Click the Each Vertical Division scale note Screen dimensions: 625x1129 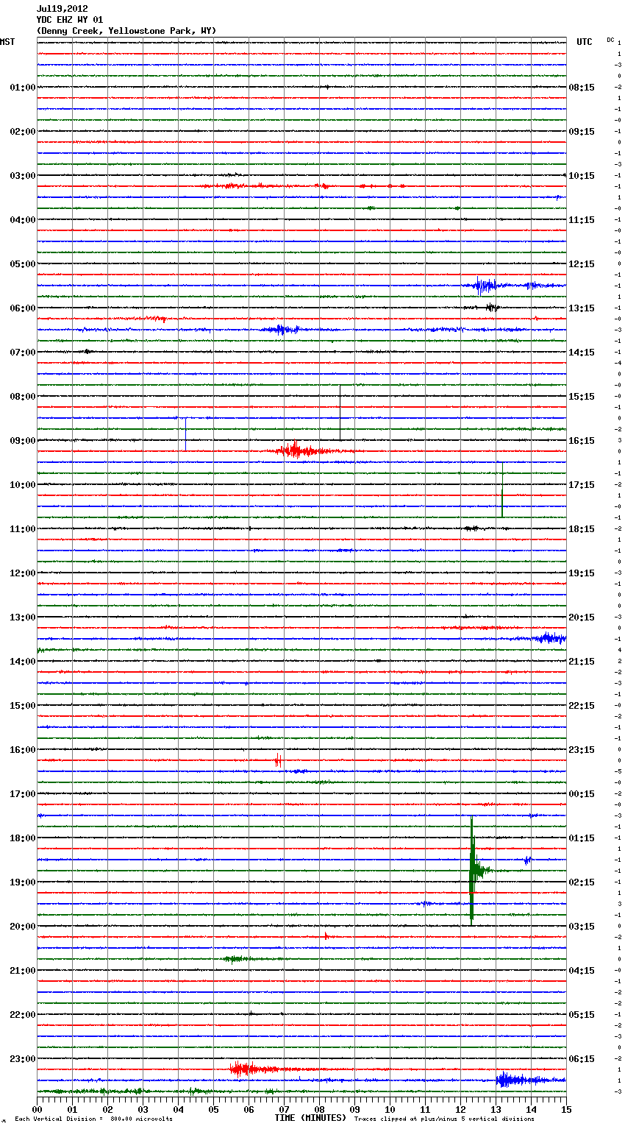point(93,1119)
